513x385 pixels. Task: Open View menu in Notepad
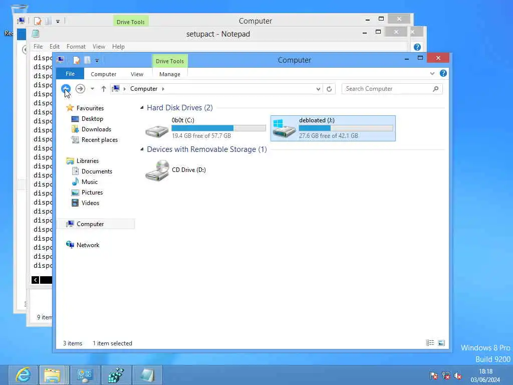click(x=99, y=47)
